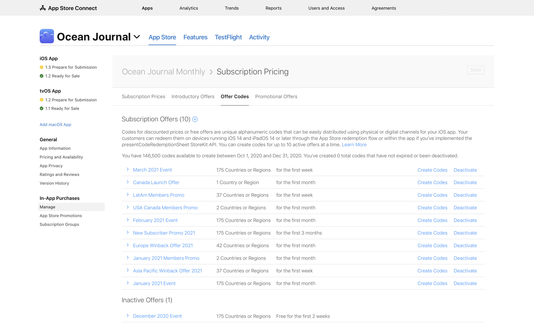Select Manage under In-App Purchases
The width and height of the screenshot is (534, 334).
(71, 207)
